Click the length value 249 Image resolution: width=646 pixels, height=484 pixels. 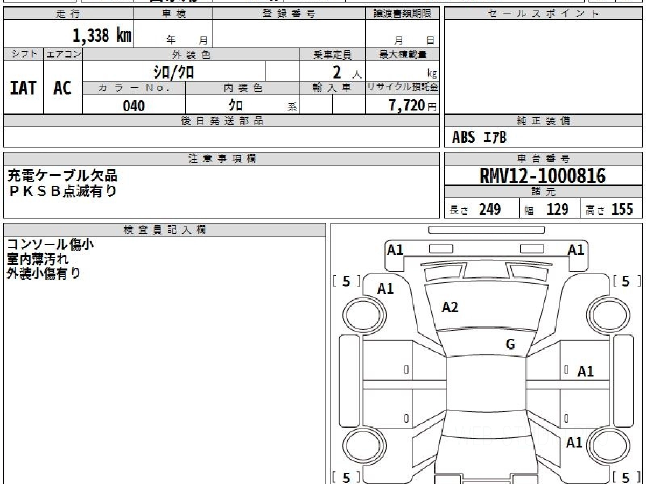click(x=490, y=209)
